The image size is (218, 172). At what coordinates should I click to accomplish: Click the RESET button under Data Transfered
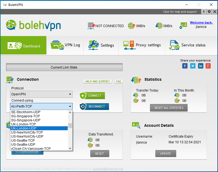(100, 154)
